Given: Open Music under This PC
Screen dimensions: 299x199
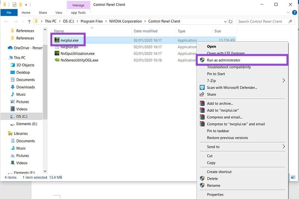Looking at the screenshot, I should (x=18, y=94).
